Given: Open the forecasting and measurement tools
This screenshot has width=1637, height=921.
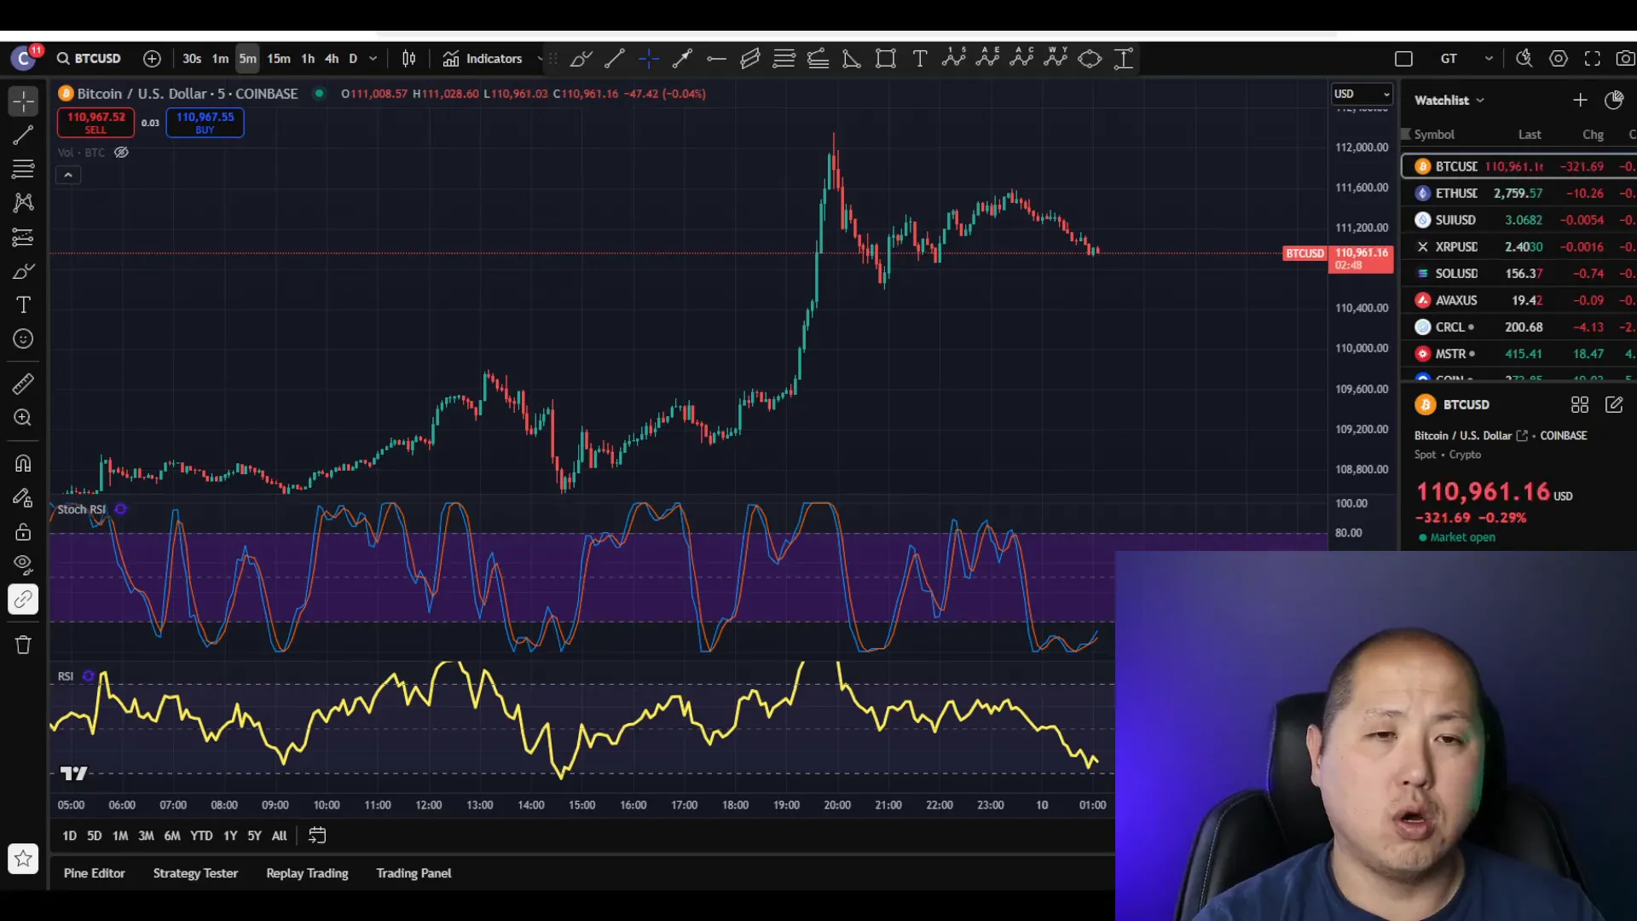Looking at the screenshot, I should tap(23, 237).
